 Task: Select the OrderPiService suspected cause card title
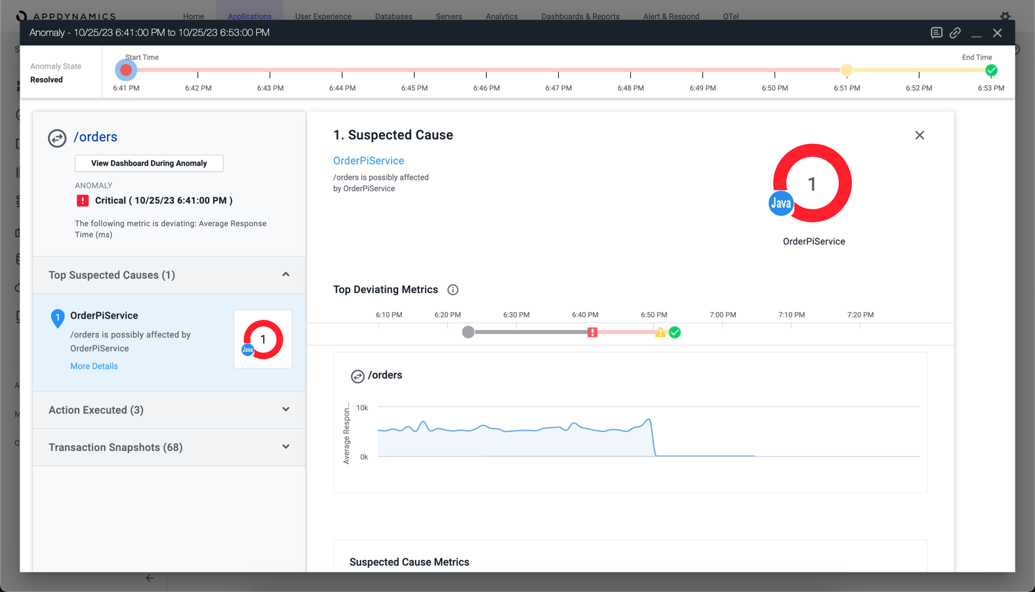104,315
